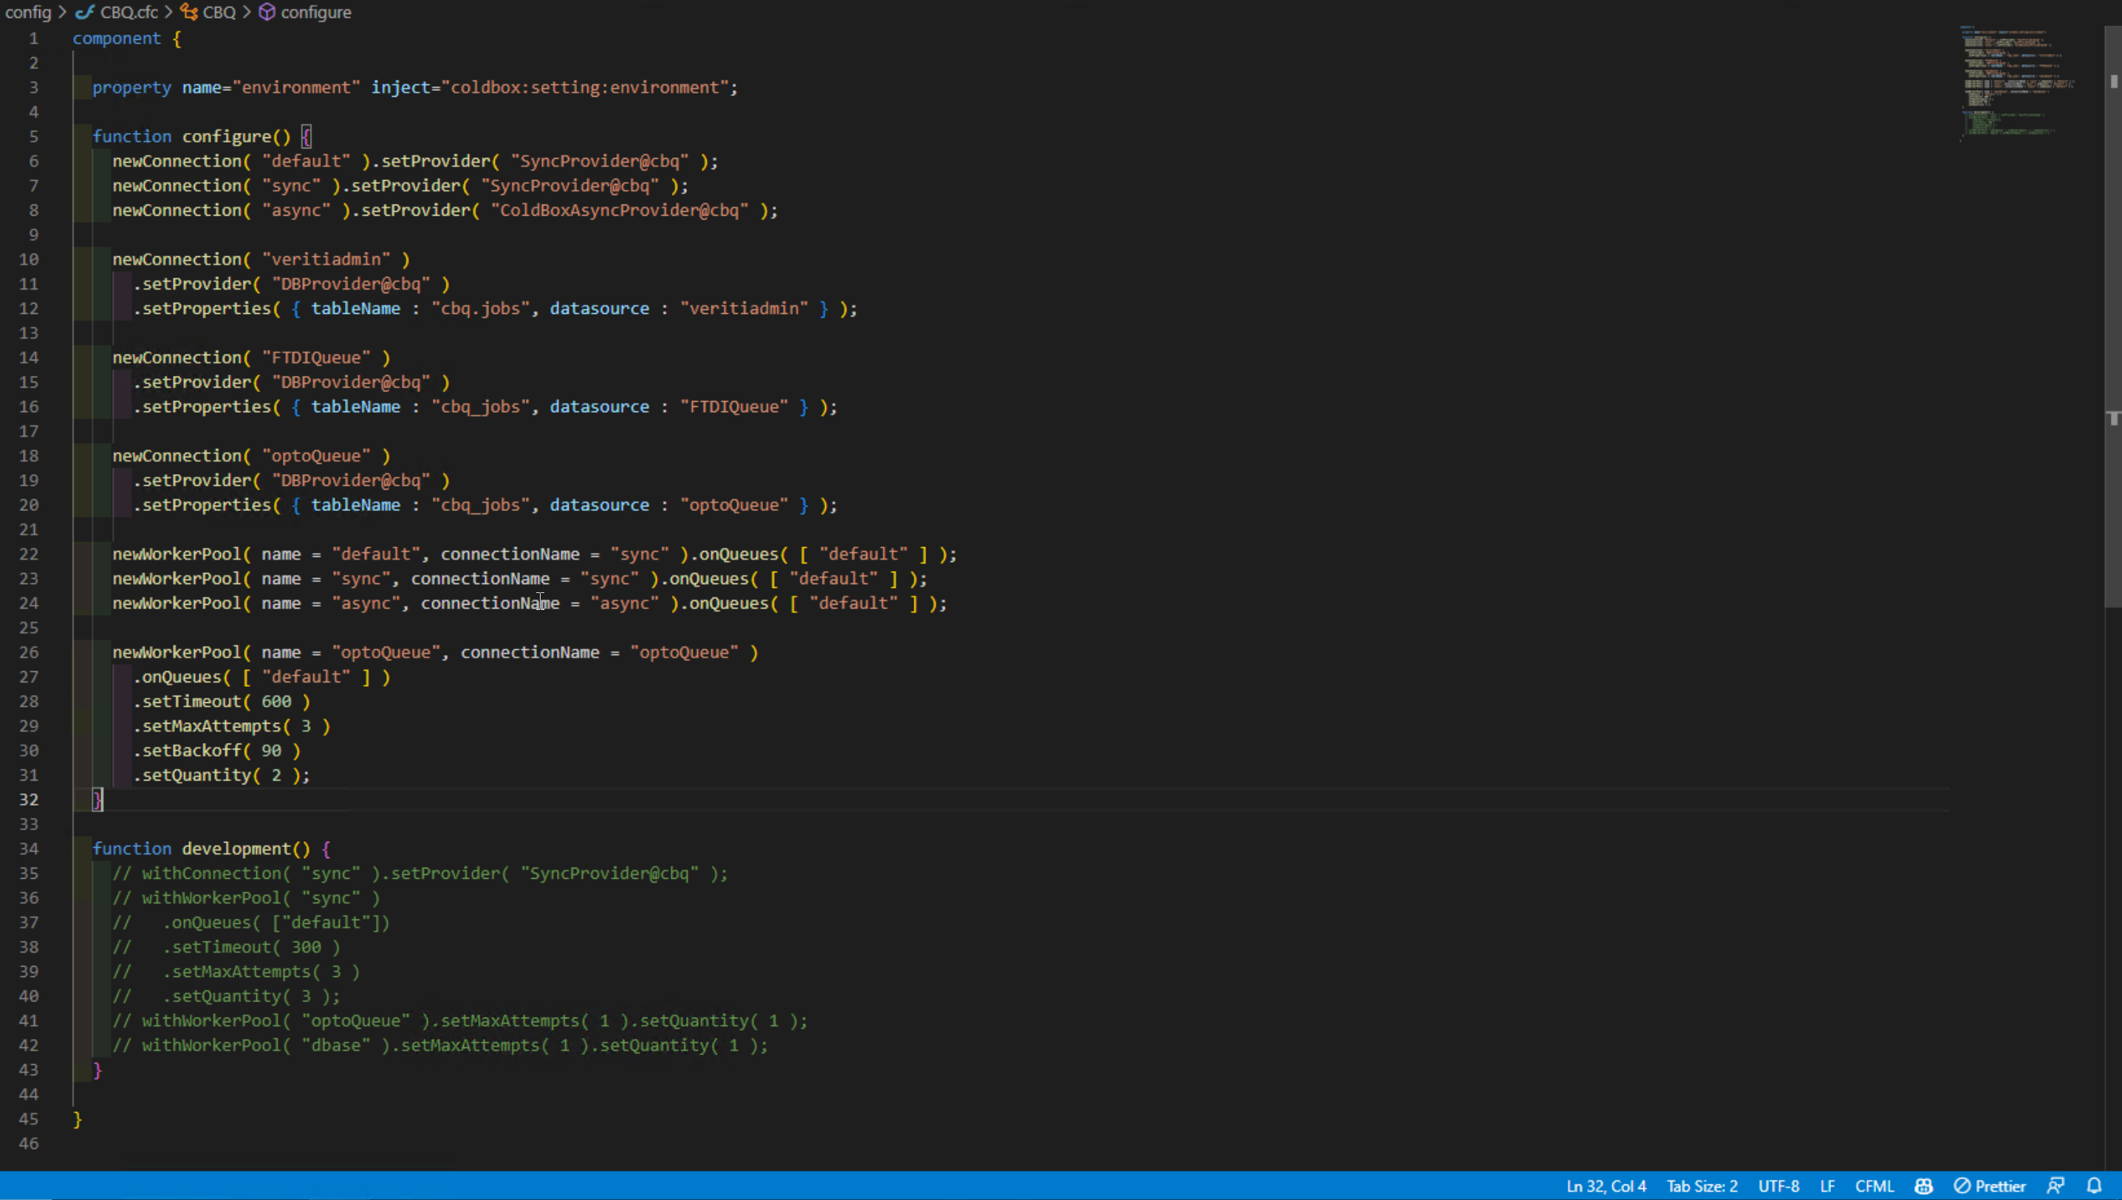The image size is (2122, 1200).
Task: Expand the CBQ.cfc breadcrumb dropdown
Action: click(x=129, y=13)
